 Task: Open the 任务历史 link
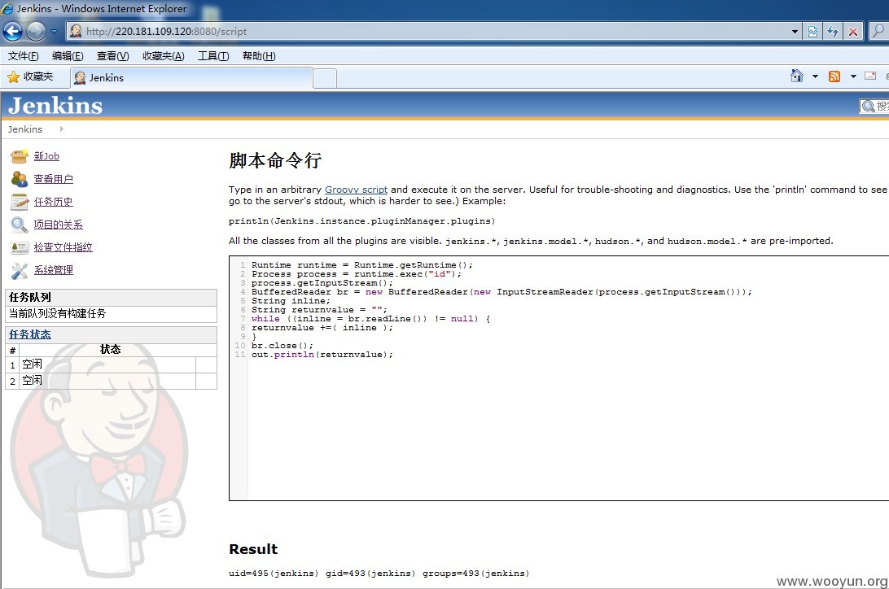point(53,202)
